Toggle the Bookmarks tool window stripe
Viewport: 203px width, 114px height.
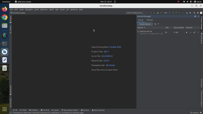[x=10, y=90]
